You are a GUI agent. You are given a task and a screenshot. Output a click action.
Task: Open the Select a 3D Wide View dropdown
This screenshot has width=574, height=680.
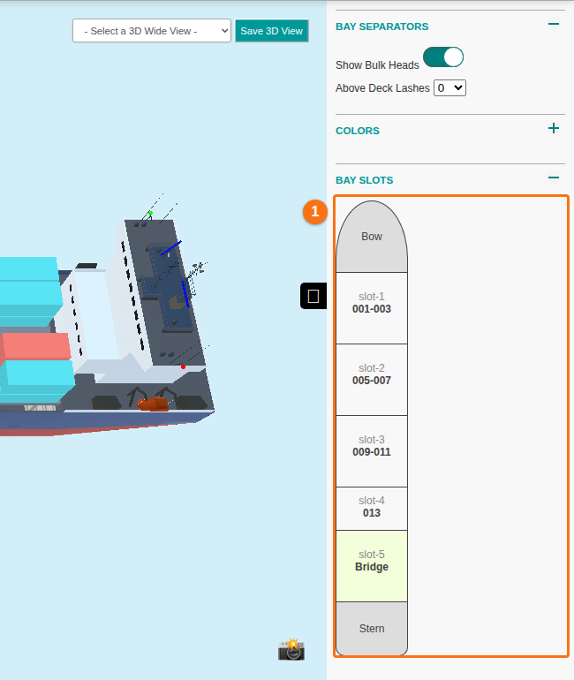(152, 31)
